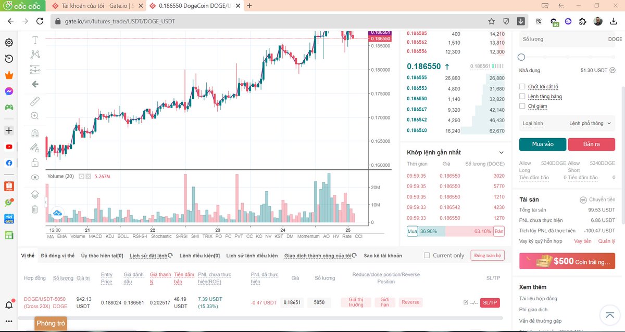Enable Lệnh tảng băng checkbox
The height and width of the screenshot is (332, 625).
[x=522, y=96]
